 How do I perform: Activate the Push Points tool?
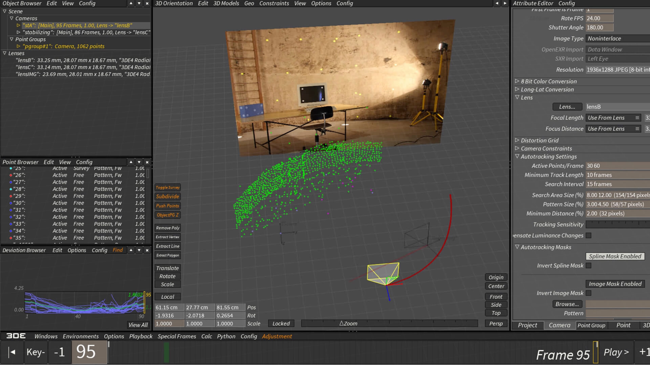(x=167, y=205)
